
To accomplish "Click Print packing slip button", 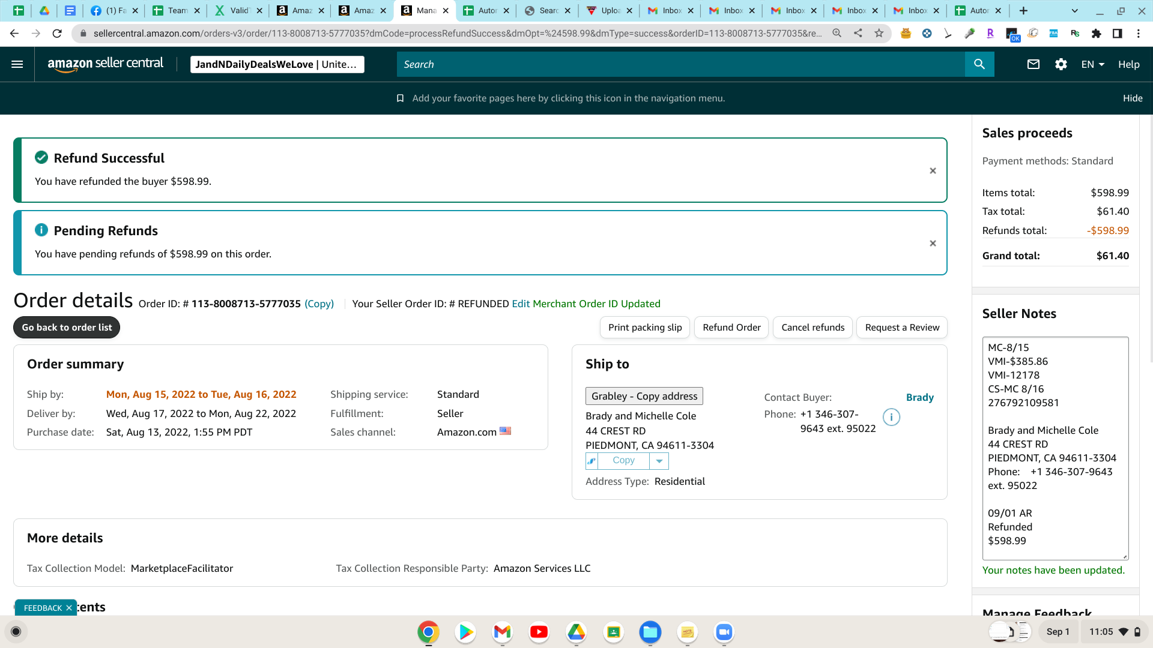I will (x=645, y=328).
